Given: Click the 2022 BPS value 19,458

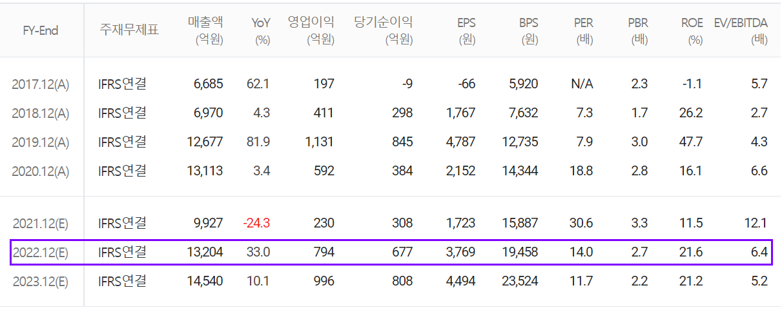Looking at the screenshot, I should click(x=520, y=252).
